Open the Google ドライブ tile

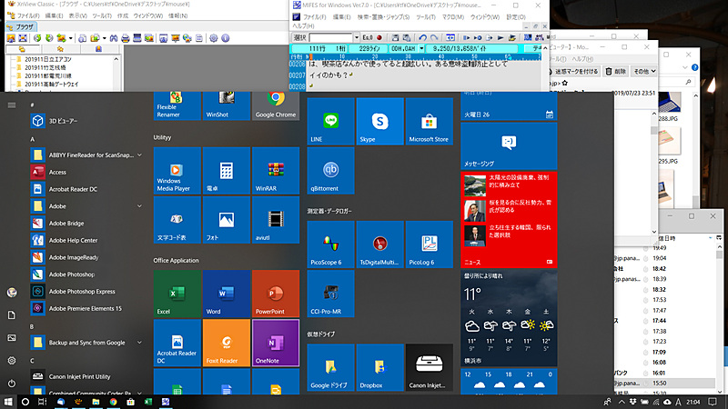click(330, 367)
